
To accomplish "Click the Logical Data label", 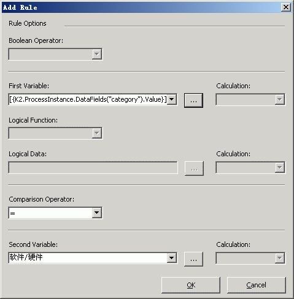I will click(x=28, y=154).
